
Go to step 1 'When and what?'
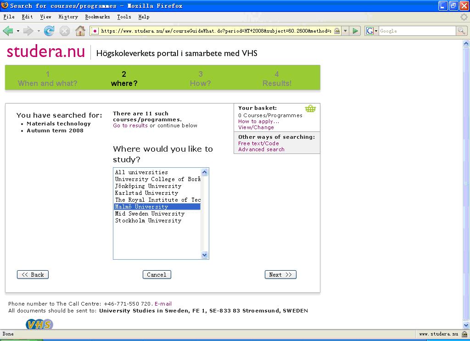tap(48, 79)
